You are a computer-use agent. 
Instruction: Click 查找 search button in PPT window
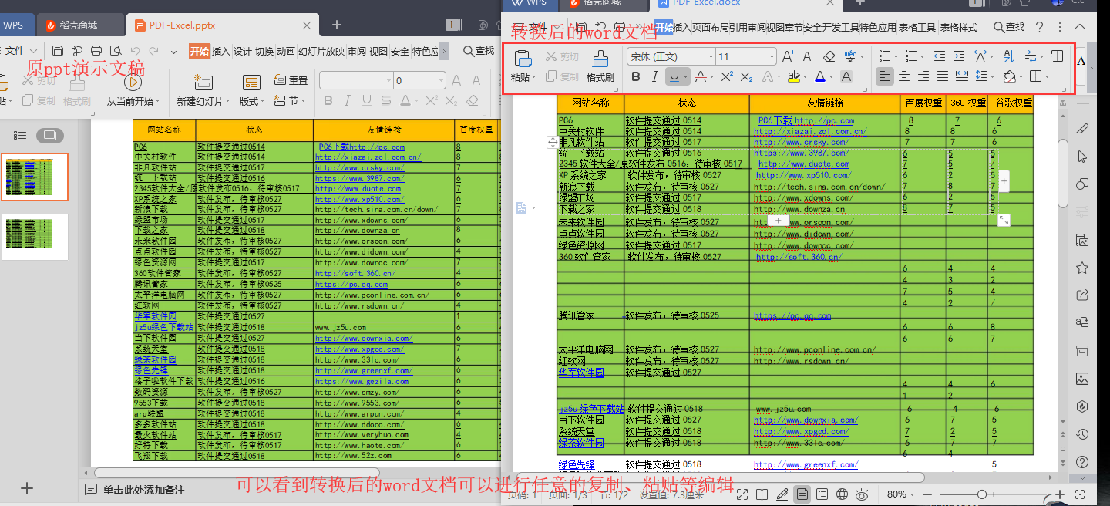point(479,51)
